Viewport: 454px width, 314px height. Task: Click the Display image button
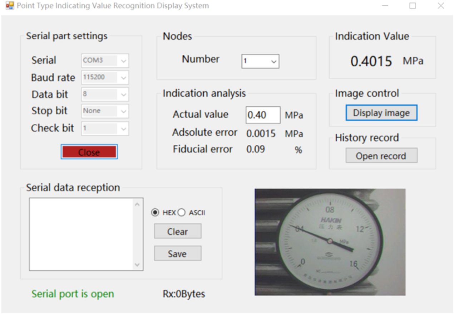pyautogui.click(x=381, y=112)
